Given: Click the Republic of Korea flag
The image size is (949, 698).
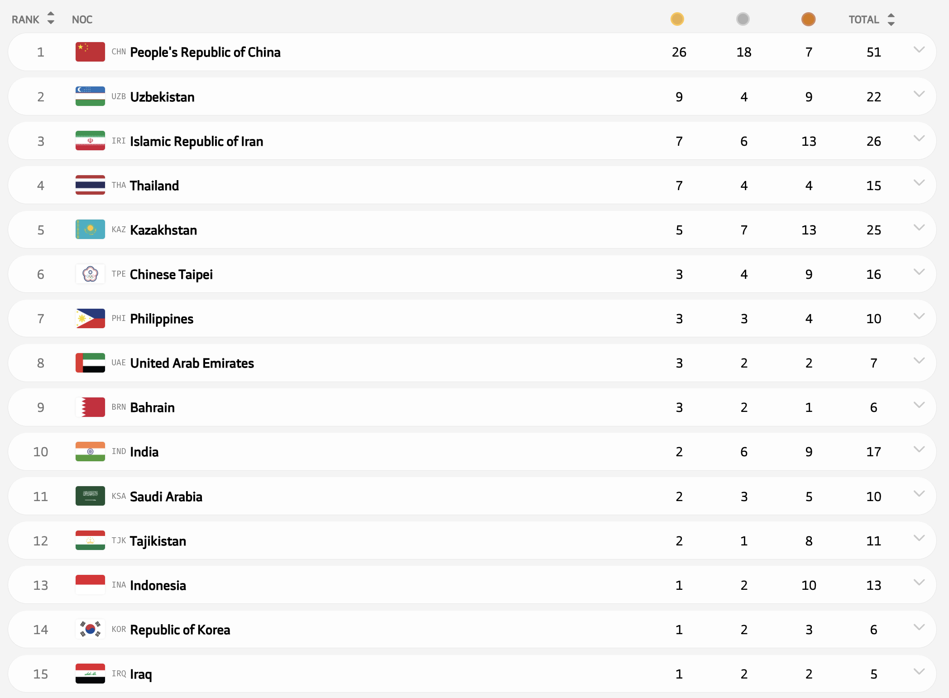Looking at the screenshot, I should pos(90,629).
